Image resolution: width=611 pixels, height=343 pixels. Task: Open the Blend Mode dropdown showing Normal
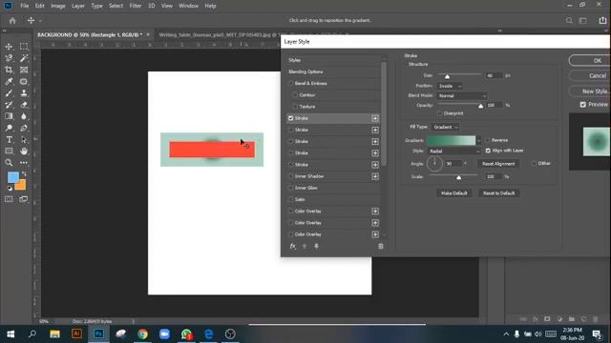[x=462, y=95]
